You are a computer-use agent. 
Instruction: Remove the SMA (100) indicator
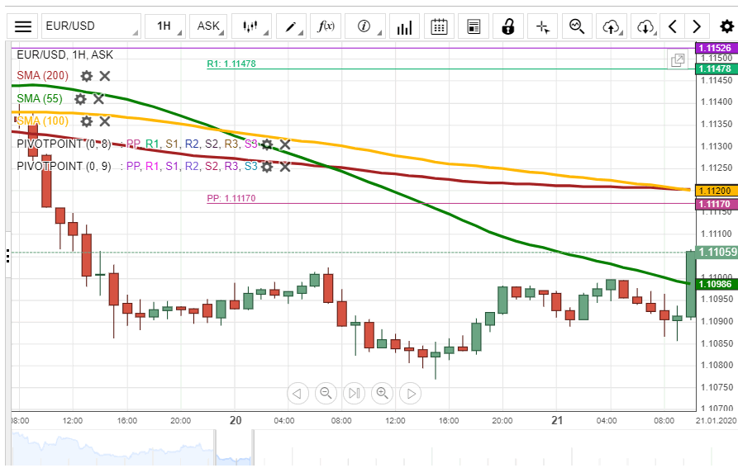pos(105,121)
